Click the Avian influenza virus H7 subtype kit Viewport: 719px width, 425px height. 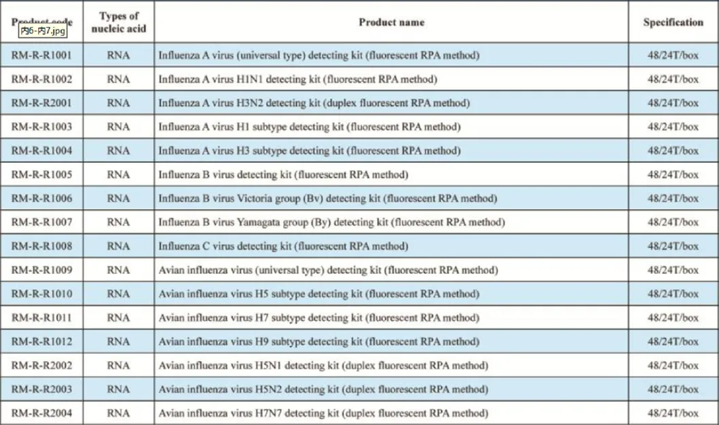(318, 318)
